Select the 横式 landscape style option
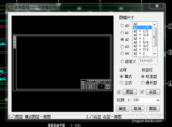 tap(122, 76)
